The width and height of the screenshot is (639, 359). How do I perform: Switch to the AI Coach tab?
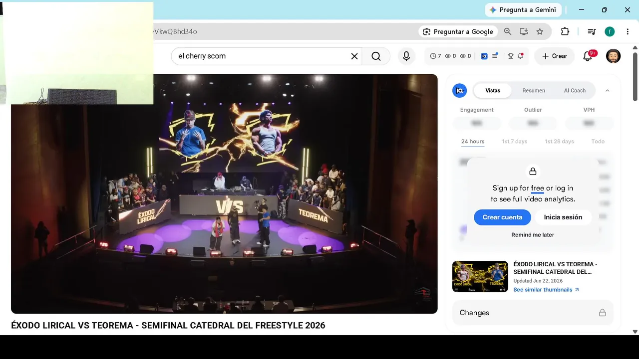click(x=575, y=90)
